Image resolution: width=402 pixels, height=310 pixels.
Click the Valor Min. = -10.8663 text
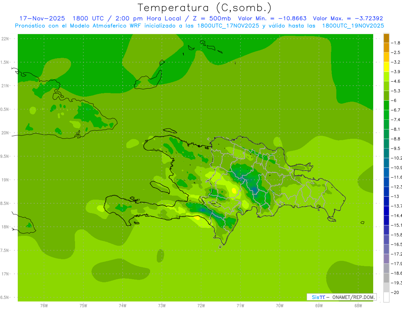[x=272, y=18]
